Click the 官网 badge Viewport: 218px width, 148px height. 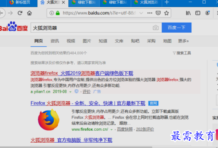(153, 104)
